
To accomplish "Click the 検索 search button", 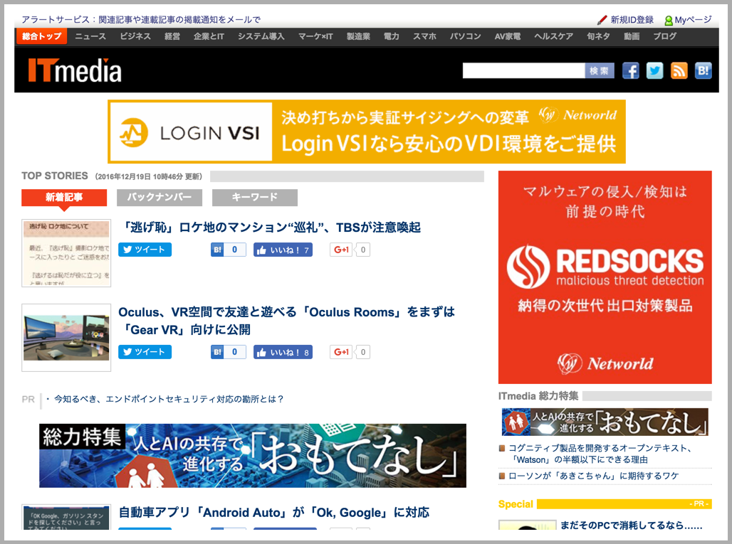I will coord(600,70).
